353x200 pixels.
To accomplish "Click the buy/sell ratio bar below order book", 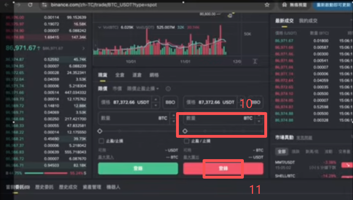I will point(46,173).
